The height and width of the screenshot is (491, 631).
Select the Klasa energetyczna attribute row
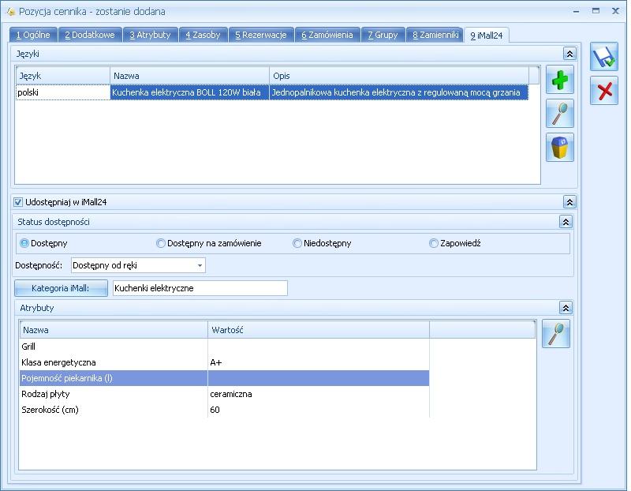pos(224,362)
